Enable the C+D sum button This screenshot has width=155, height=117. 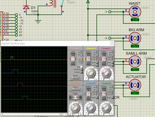[x=113, y=65]
